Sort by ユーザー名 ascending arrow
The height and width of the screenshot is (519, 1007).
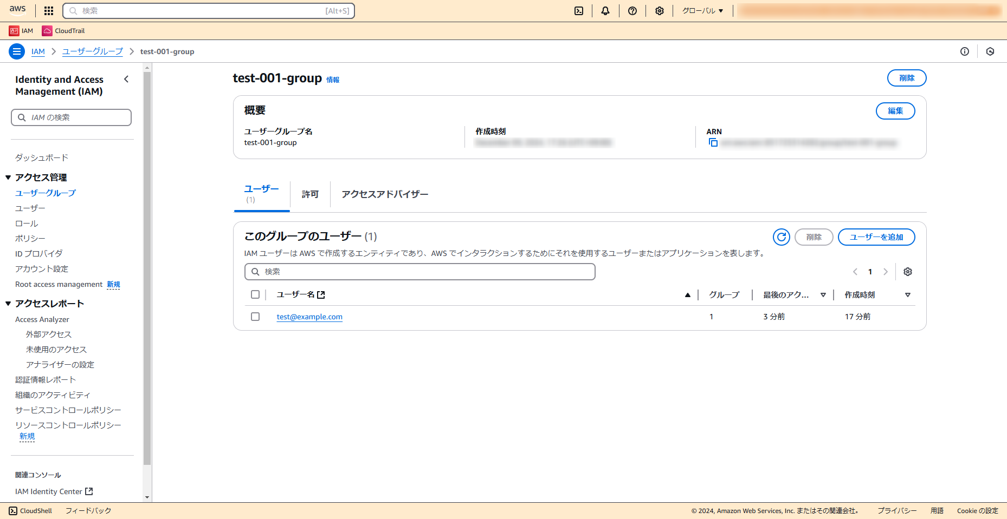[x=688, y=295]
